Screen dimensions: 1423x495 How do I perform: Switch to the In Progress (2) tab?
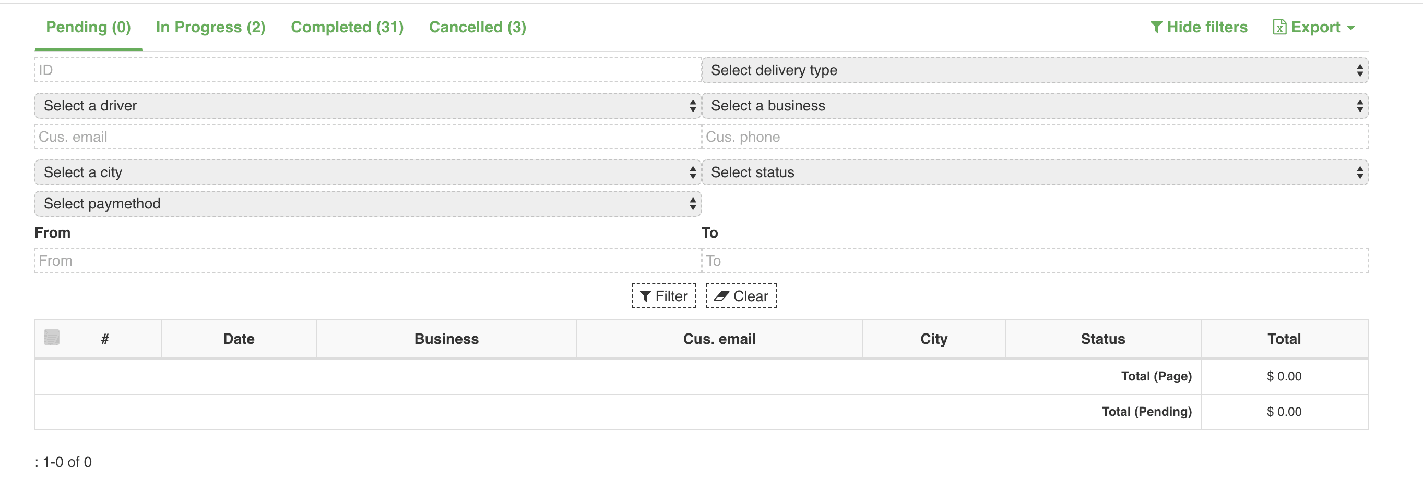tap(210, 28)
